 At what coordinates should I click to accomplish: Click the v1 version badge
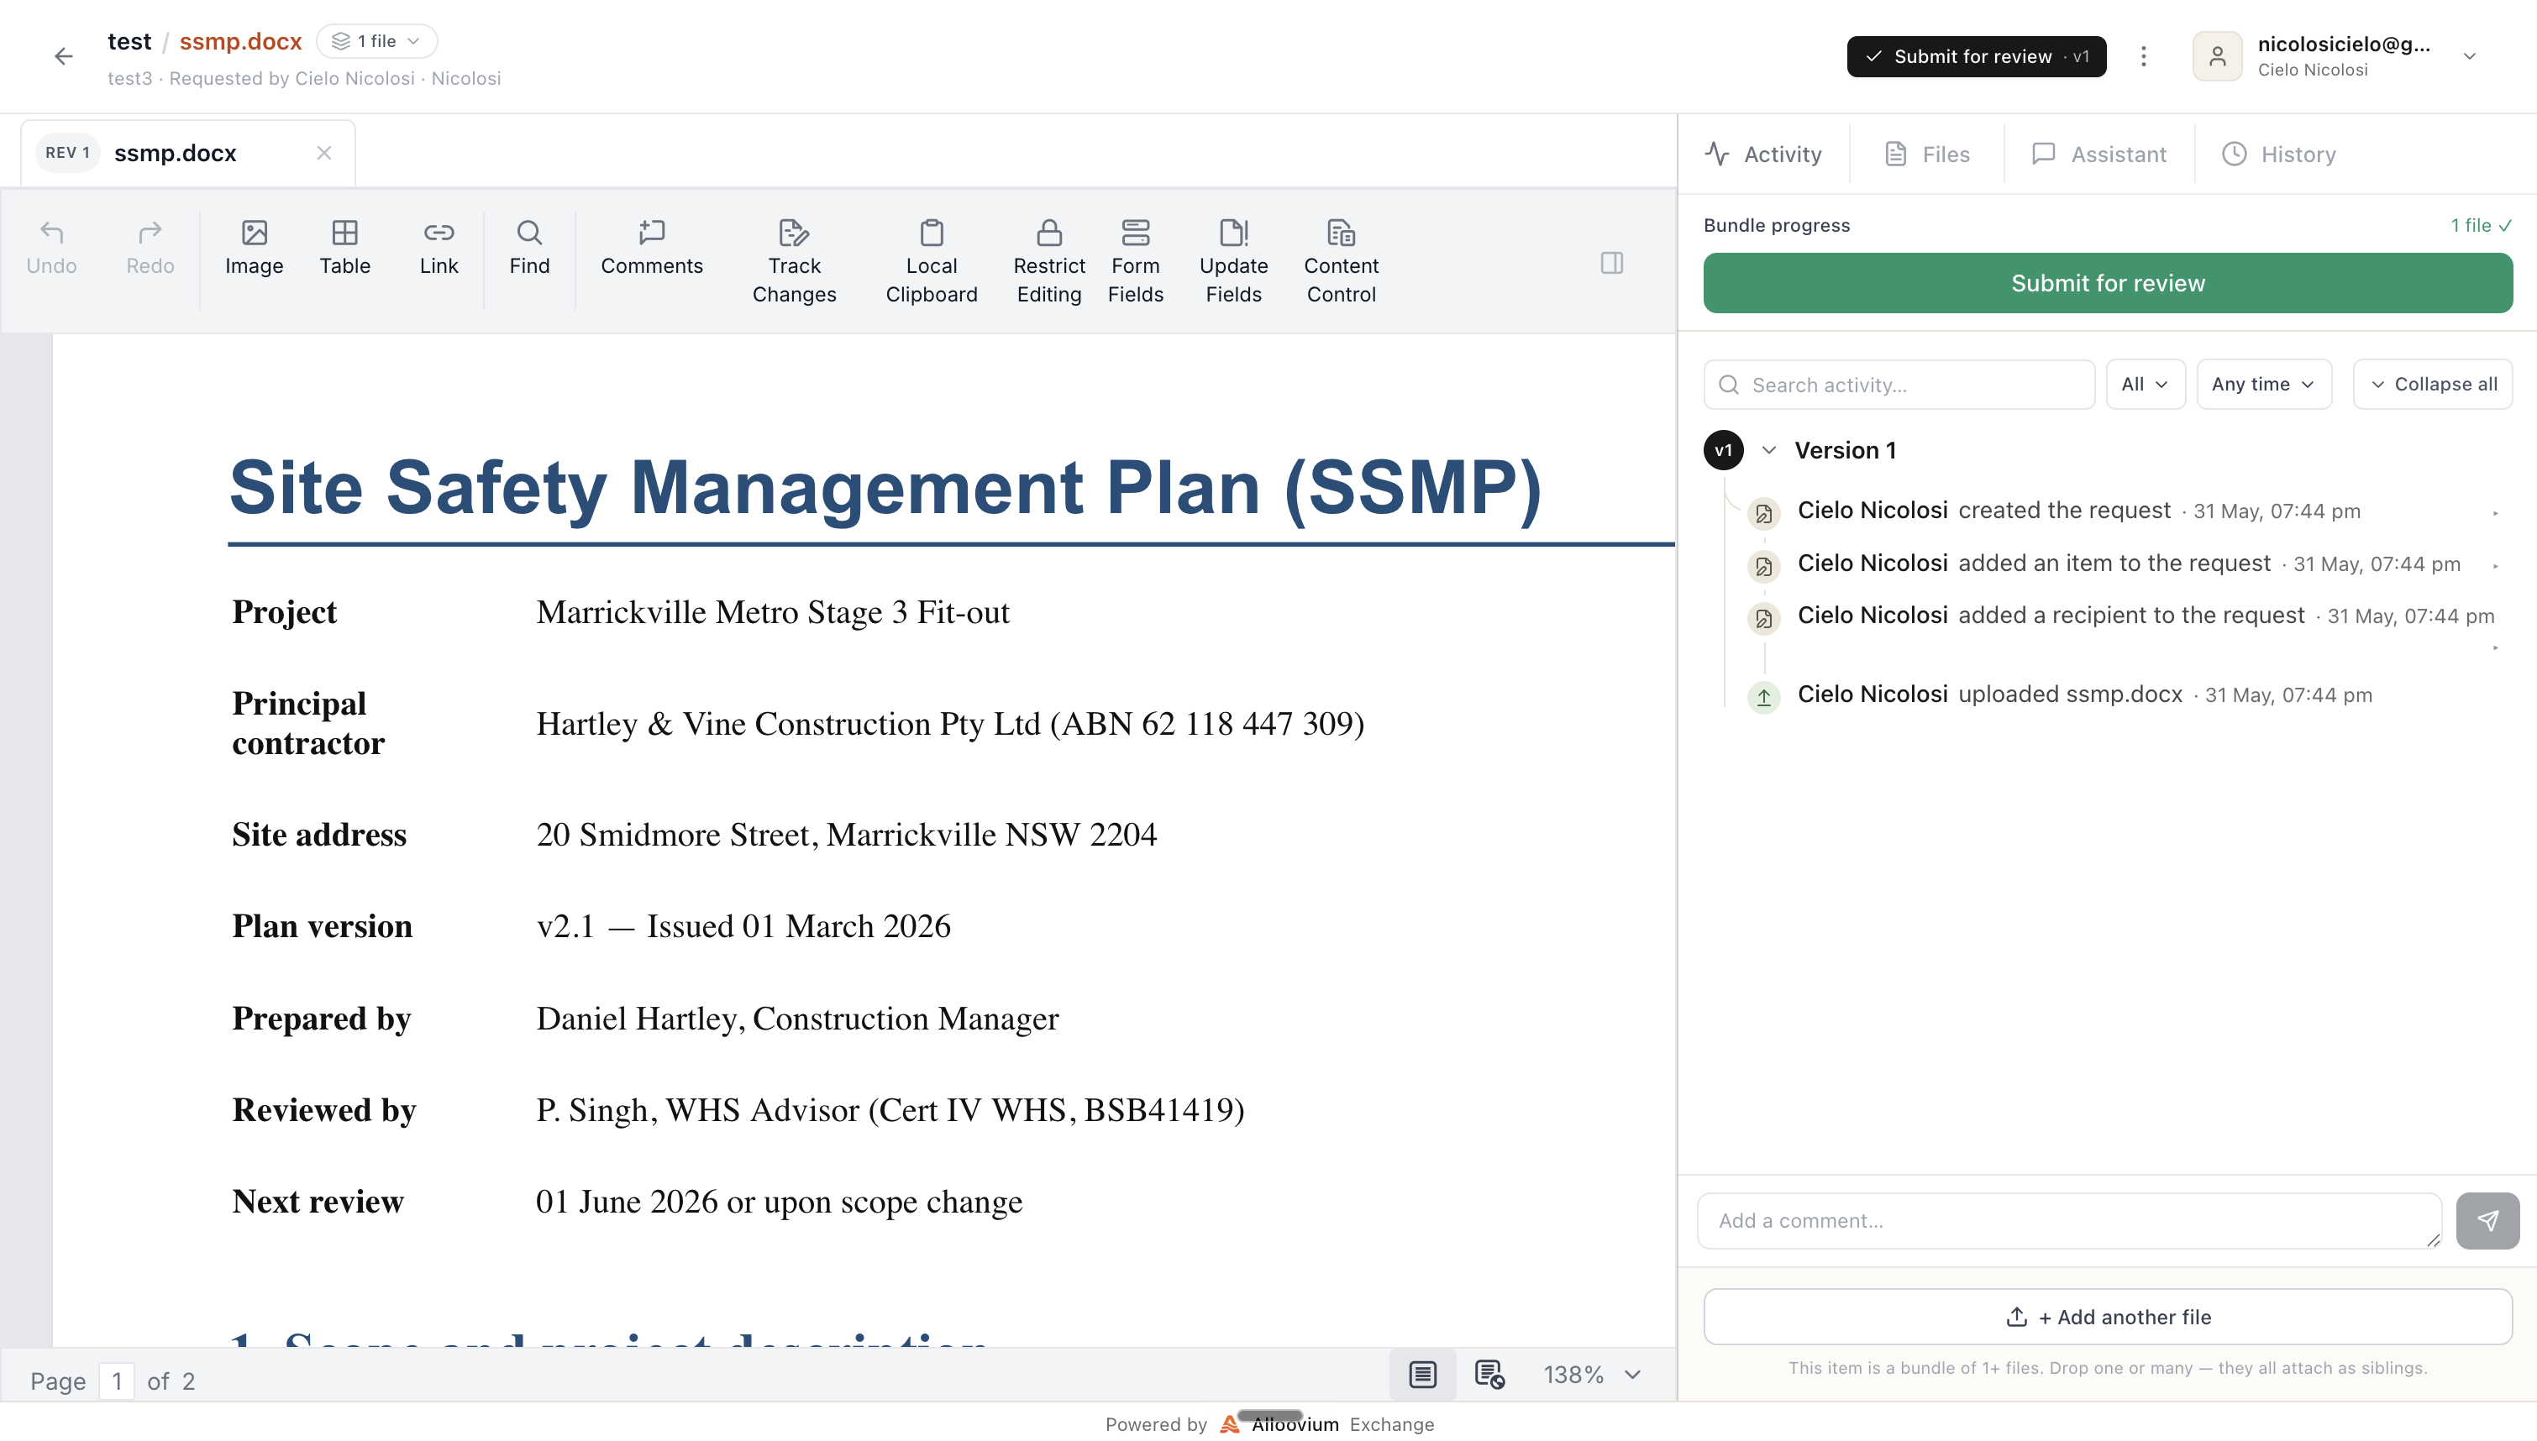pyautogui.click(x=1723, y=450)
